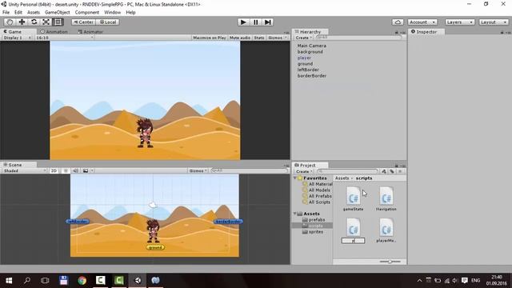The height and width of the screenshot is (288, 512).
Task: Select the Rotate tool
Action: [34, 22]
